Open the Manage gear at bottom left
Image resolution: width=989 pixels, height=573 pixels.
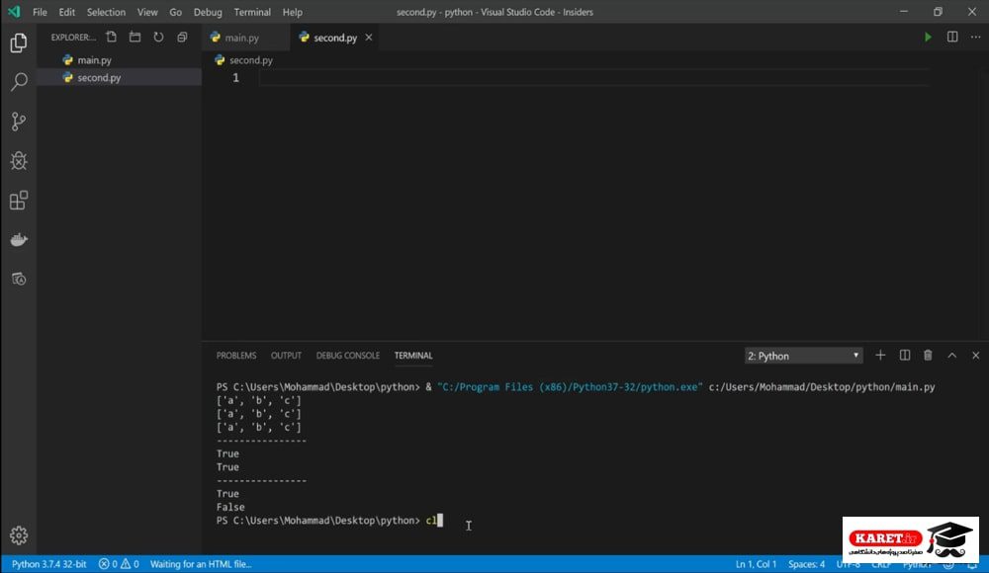(18, 535)
